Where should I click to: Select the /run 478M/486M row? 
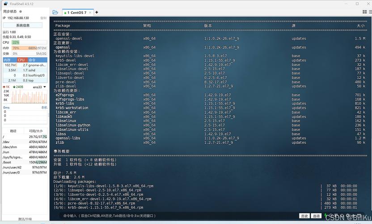[x=25, y=152]
